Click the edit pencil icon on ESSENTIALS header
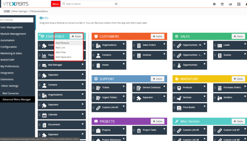 point(40,35)
